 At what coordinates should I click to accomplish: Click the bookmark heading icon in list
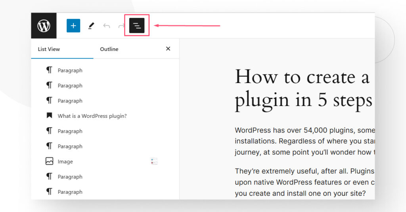coord(49,115)
